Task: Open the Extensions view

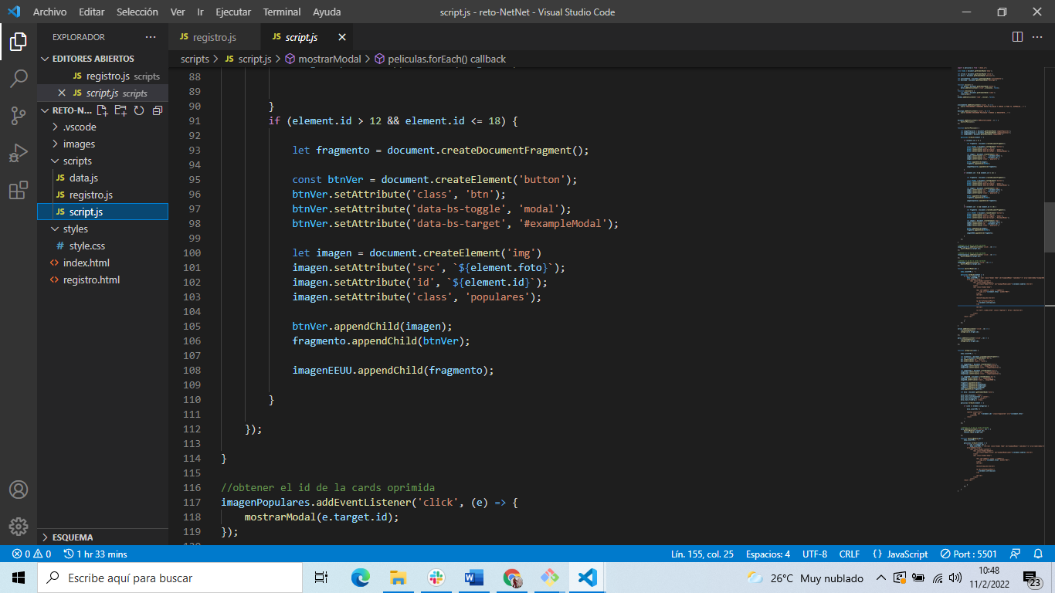Action: (x=19, y=191)
